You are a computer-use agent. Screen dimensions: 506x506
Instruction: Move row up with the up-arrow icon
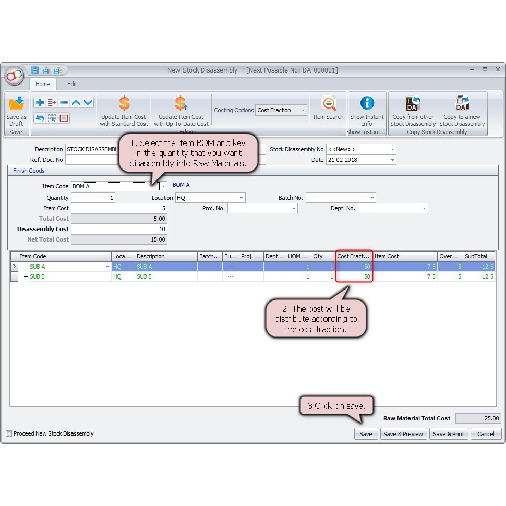point(76,103)
